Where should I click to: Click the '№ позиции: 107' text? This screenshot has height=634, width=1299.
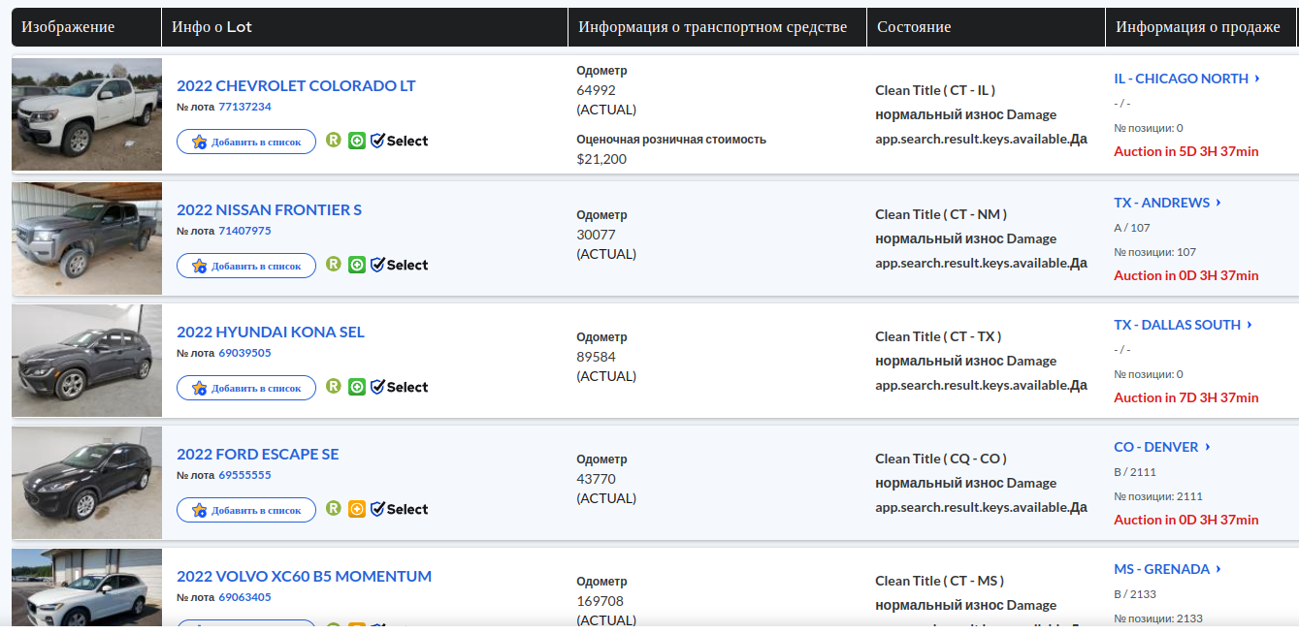coord(1155,252)
